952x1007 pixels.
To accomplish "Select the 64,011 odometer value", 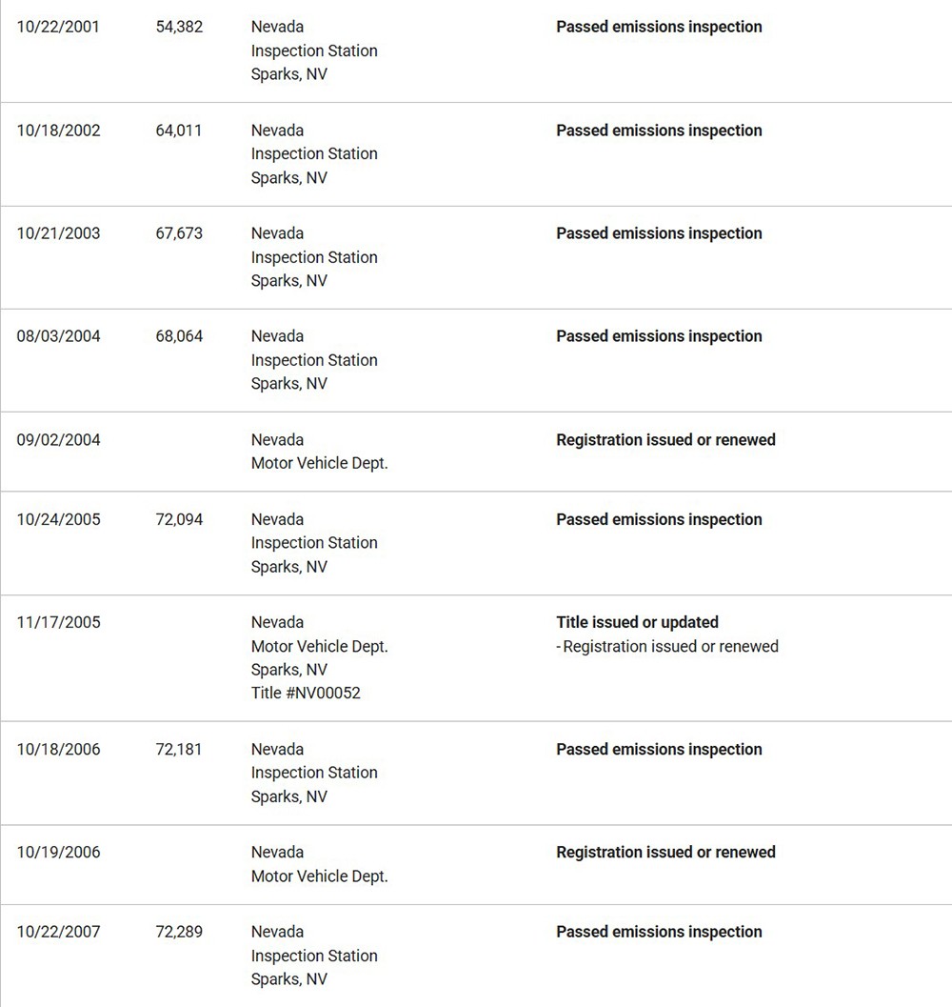I will [x=179, y=131].
